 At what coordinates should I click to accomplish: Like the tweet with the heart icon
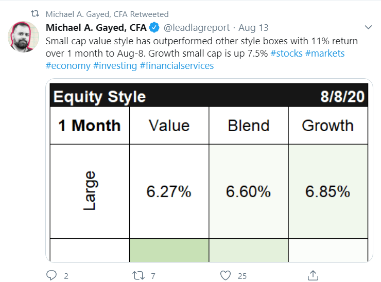pos(225,275)
